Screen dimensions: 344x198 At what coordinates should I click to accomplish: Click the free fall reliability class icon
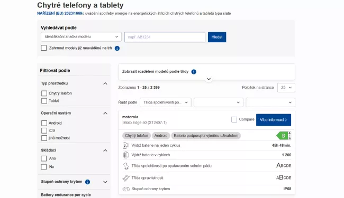pos(126,166)
